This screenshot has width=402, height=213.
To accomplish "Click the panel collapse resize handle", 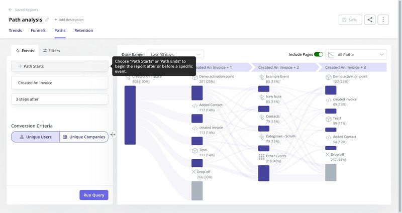I will pyautogui.click(x=113, y=135).
